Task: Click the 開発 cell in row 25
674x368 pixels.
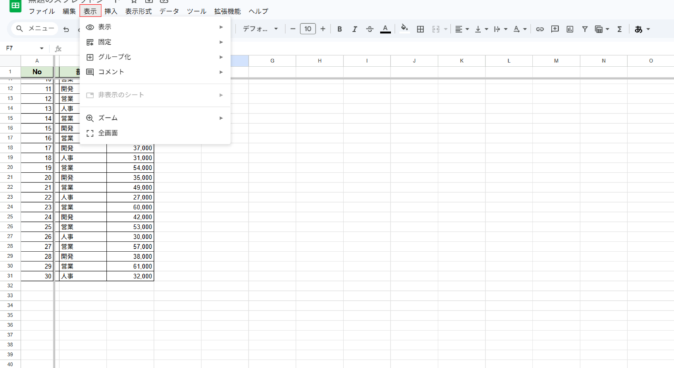Action: [x=82, y=217]
